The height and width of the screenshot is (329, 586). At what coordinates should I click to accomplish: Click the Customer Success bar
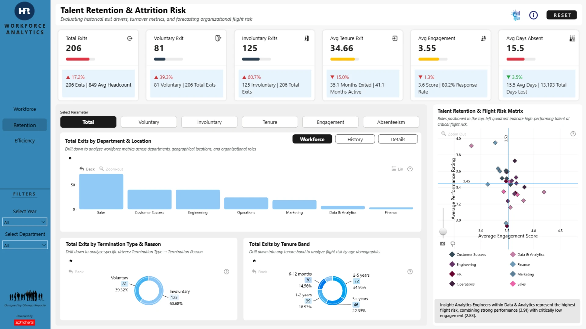[x=150, y=200]
